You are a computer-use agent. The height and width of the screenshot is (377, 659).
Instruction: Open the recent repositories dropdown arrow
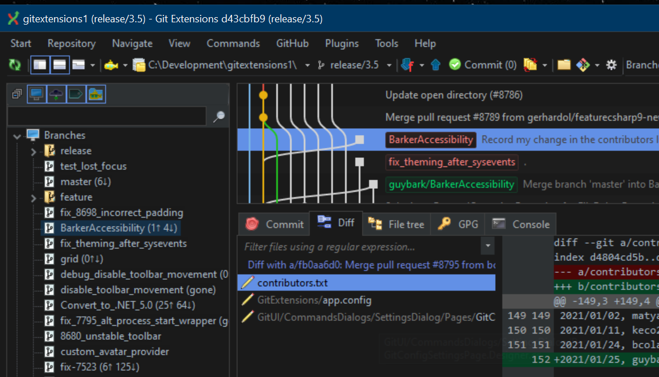tap(307, 65)
